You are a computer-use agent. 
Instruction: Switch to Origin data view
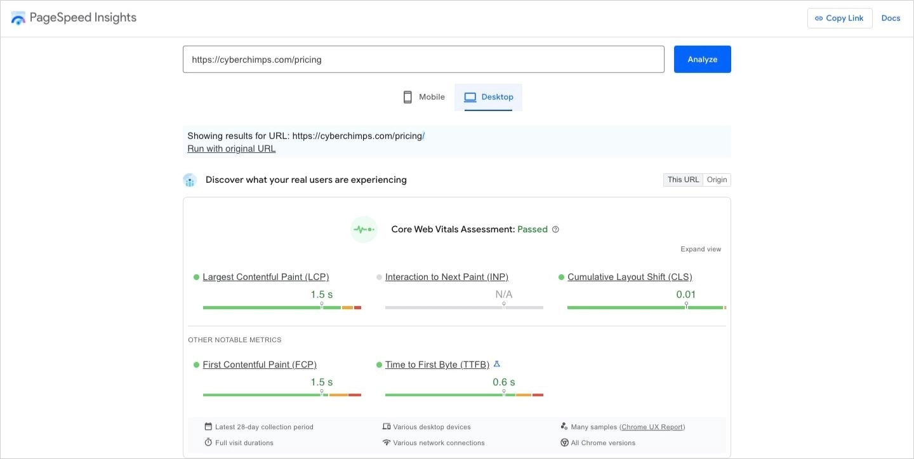click(x=717, y=180)
